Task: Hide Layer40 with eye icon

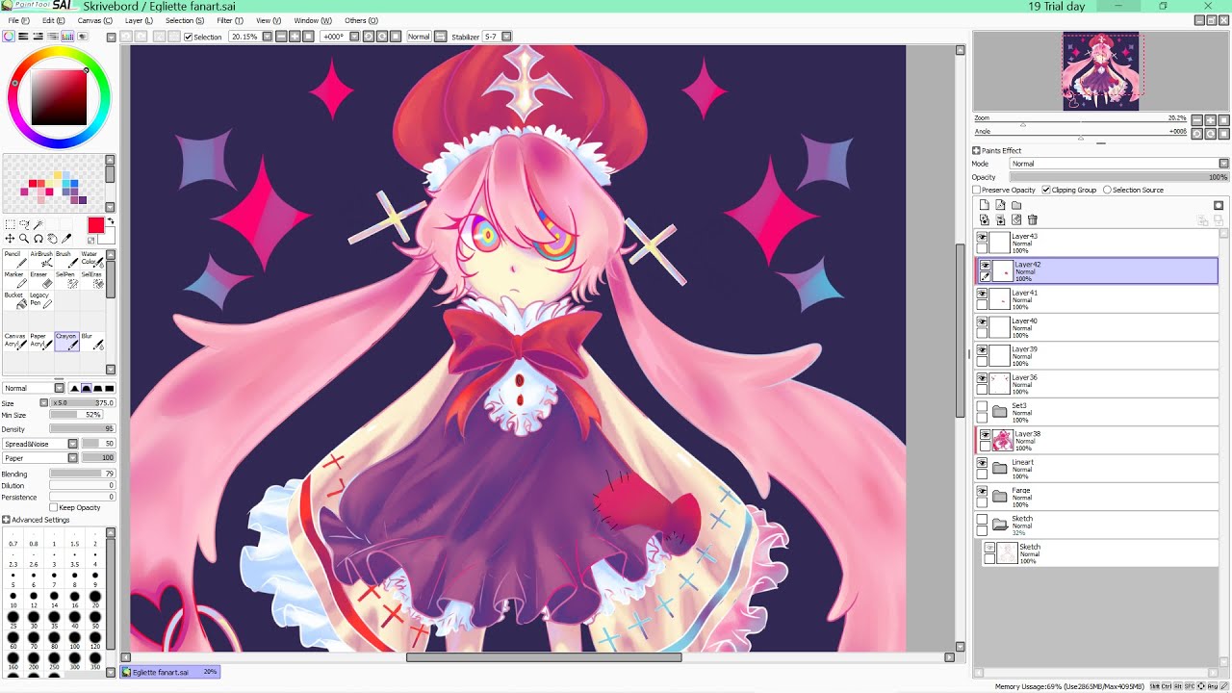Action: coord(983,321)
